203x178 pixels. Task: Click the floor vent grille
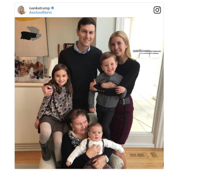137,155
